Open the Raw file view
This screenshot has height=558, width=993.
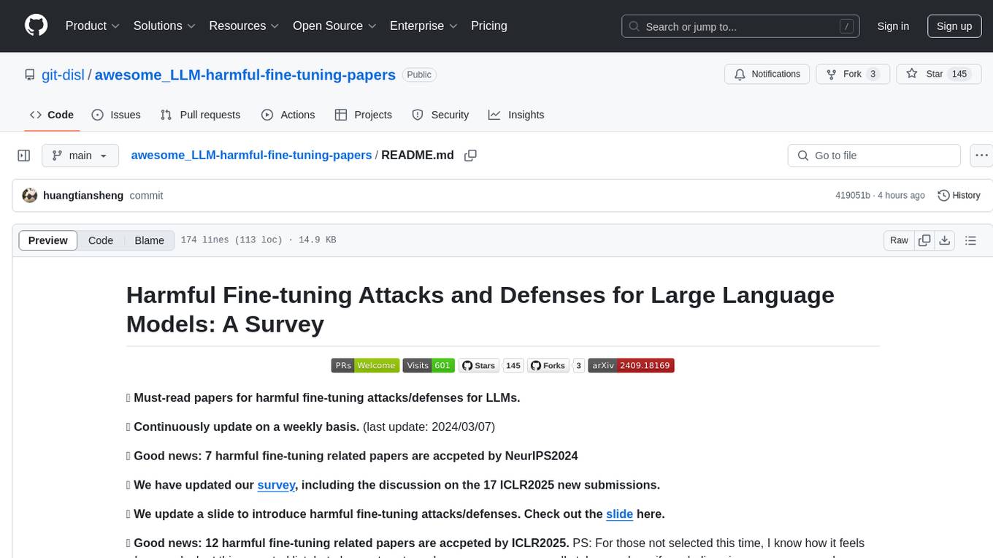pos(899,240)
